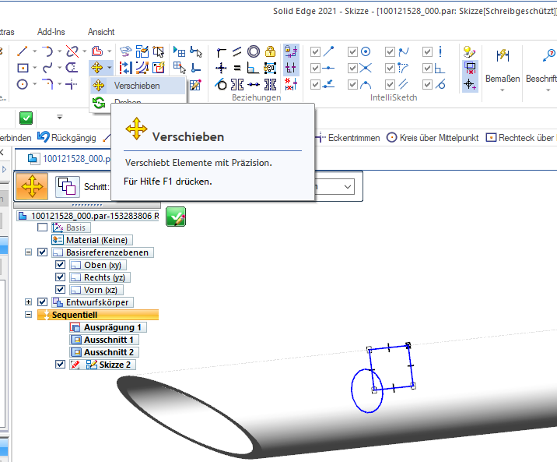Viewport: 557px width, 462px height.
Task: Click the Copy toggle icon in command bar
Action: 68,186
